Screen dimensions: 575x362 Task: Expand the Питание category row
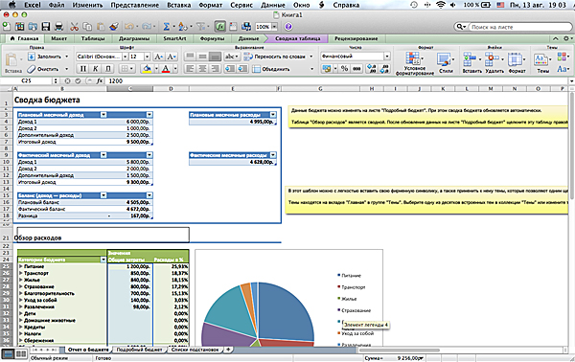[21, 266]
